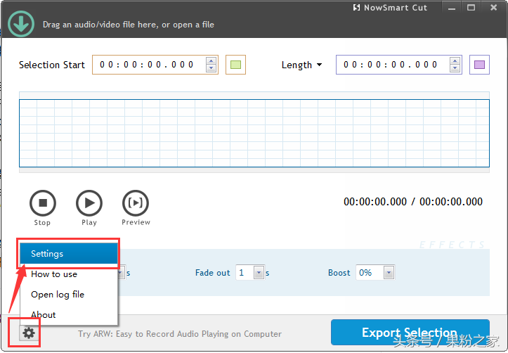Click the Selection Start time field
Image resolution: width=508 pixels, height=353 pixels.
click(x=155, y=65)
